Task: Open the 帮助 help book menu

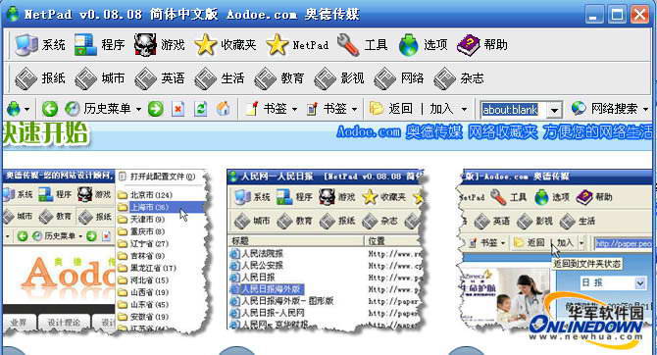Action: 482,45
